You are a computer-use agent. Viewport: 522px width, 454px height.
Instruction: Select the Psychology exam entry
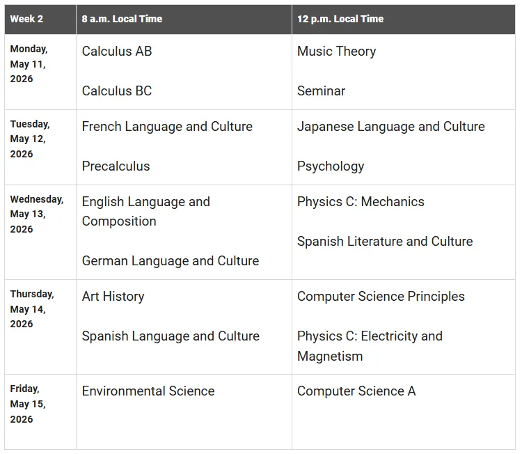331,166
